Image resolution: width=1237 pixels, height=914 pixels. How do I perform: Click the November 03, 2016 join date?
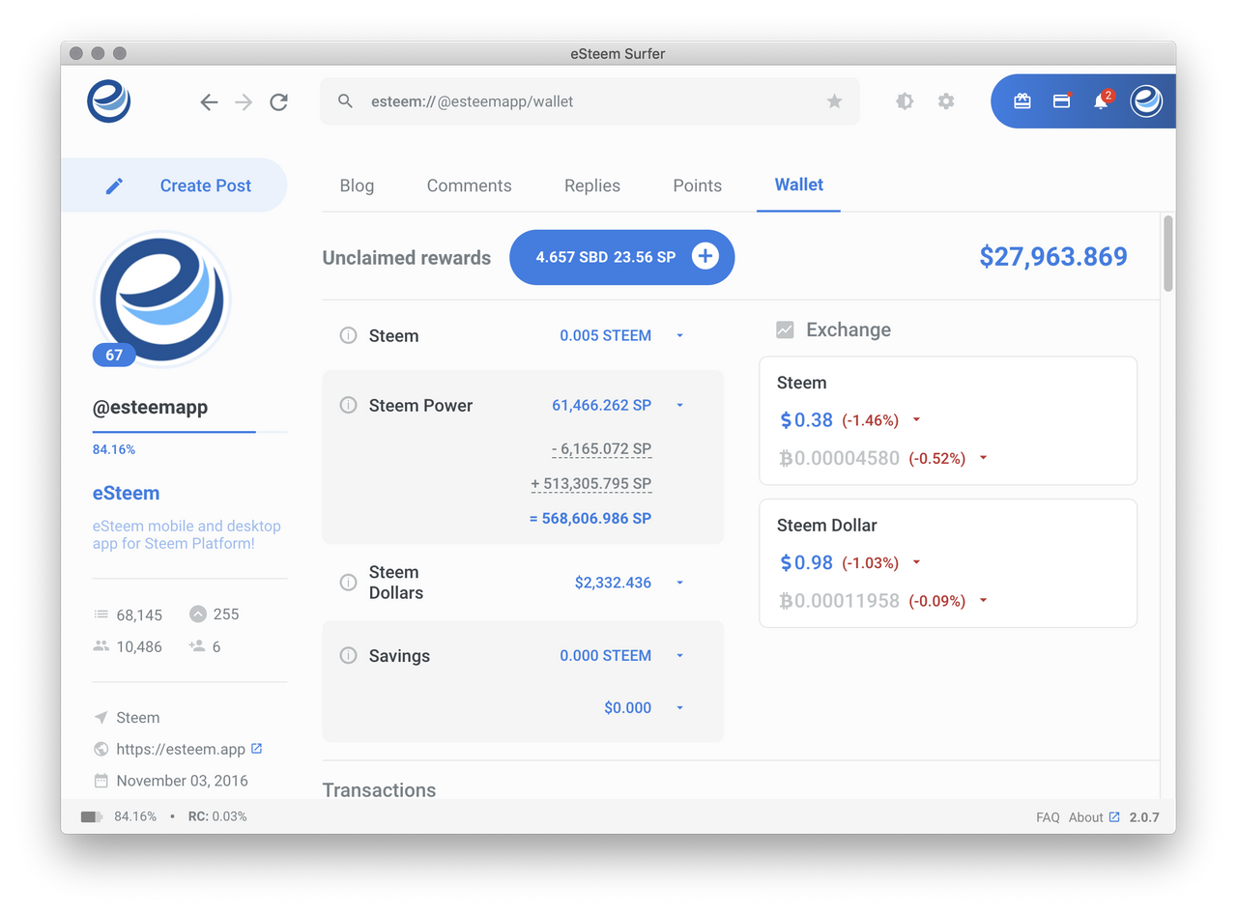(182, 781)
